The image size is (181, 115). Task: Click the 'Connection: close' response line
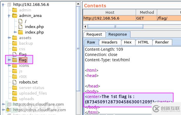(x=101, y=55)
